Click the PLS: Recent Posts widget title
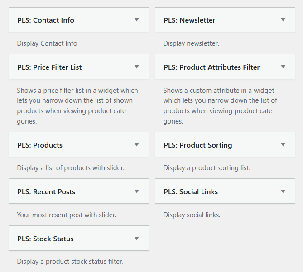The image size is (303, 272). pyautogui.click(x=46, y=192)
